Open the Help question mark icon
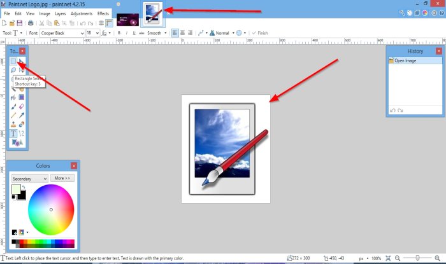Image resolution: width=446 pixels, height=264 pixels. 442,13
